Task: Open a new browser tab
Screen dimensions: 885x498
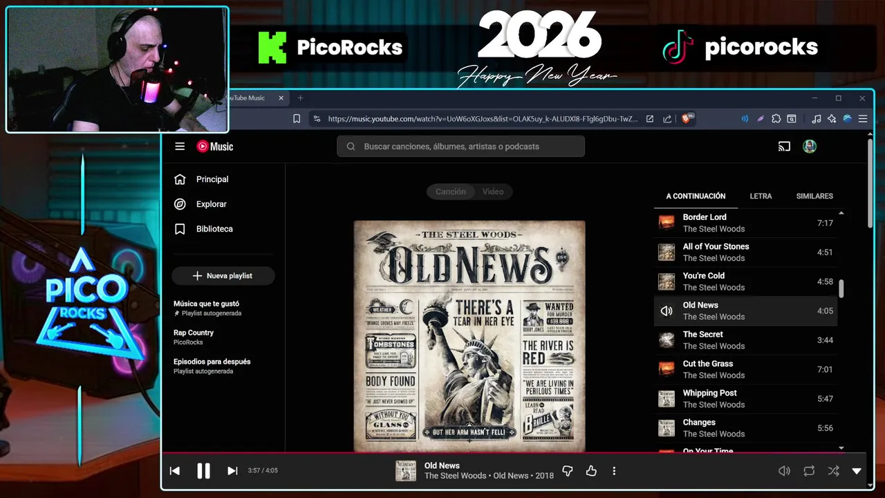Action: 300,98
